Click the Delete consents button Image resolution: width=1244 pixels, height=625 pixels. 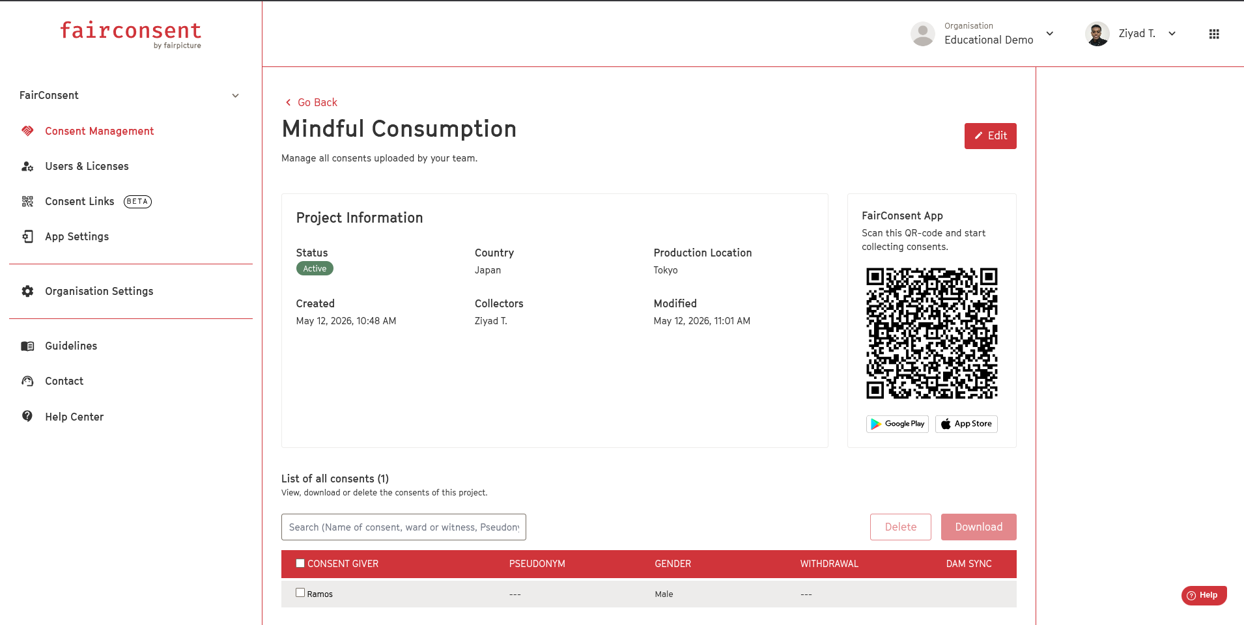coord(901,527)
